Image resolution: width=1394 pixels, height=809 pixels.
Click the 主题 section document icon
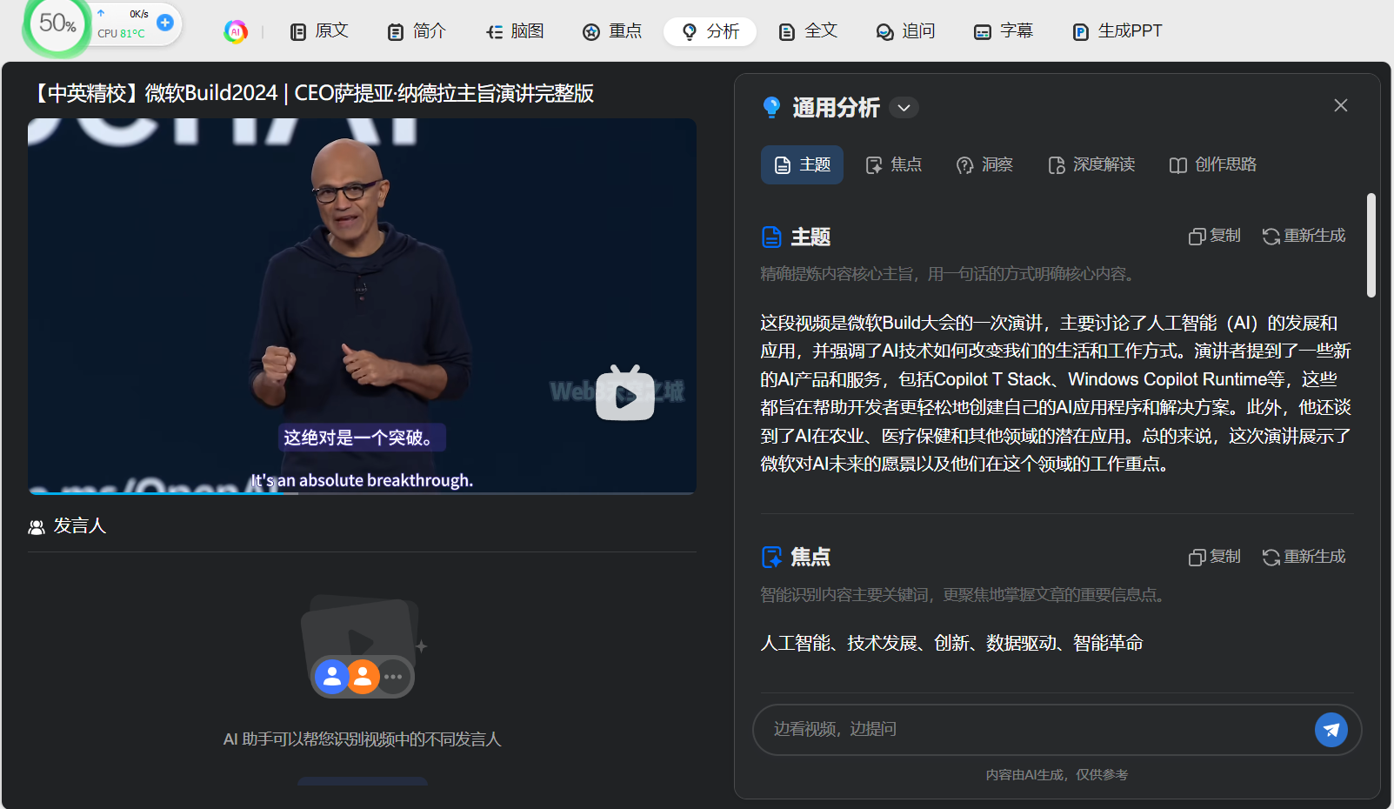770,237
